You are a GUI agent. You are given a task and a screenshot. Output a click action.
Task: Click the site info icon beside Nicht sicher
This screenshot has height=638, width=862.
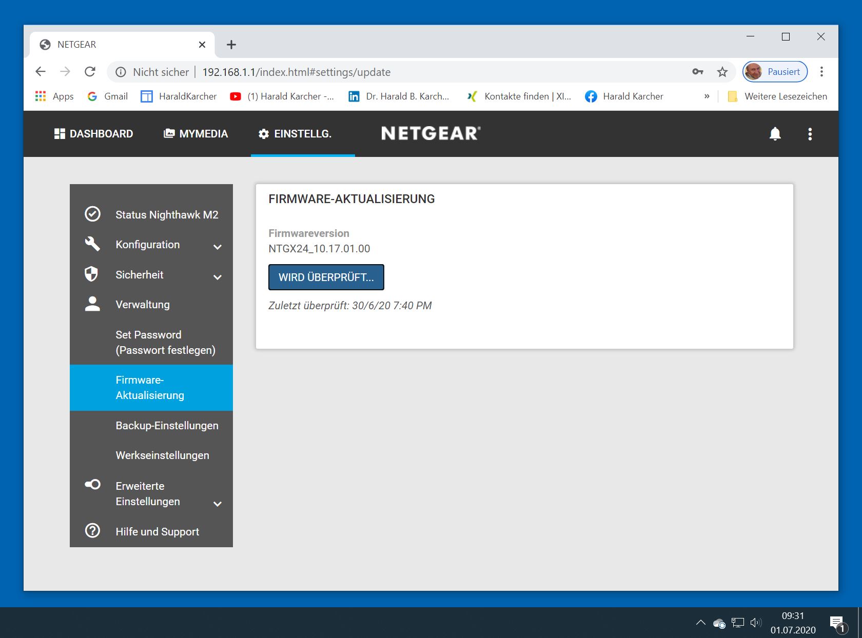pyautogui.click(x=121, y=72)
